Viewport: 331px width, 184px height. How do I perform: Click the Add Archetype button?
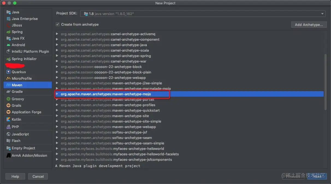click(309, 25)
